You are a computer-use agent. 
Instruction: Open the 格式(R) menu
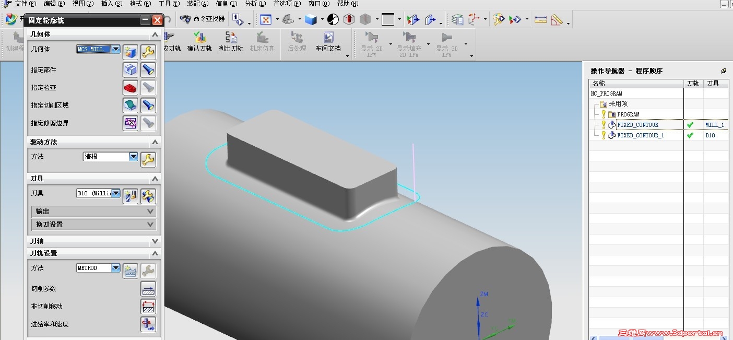(140, 4)
